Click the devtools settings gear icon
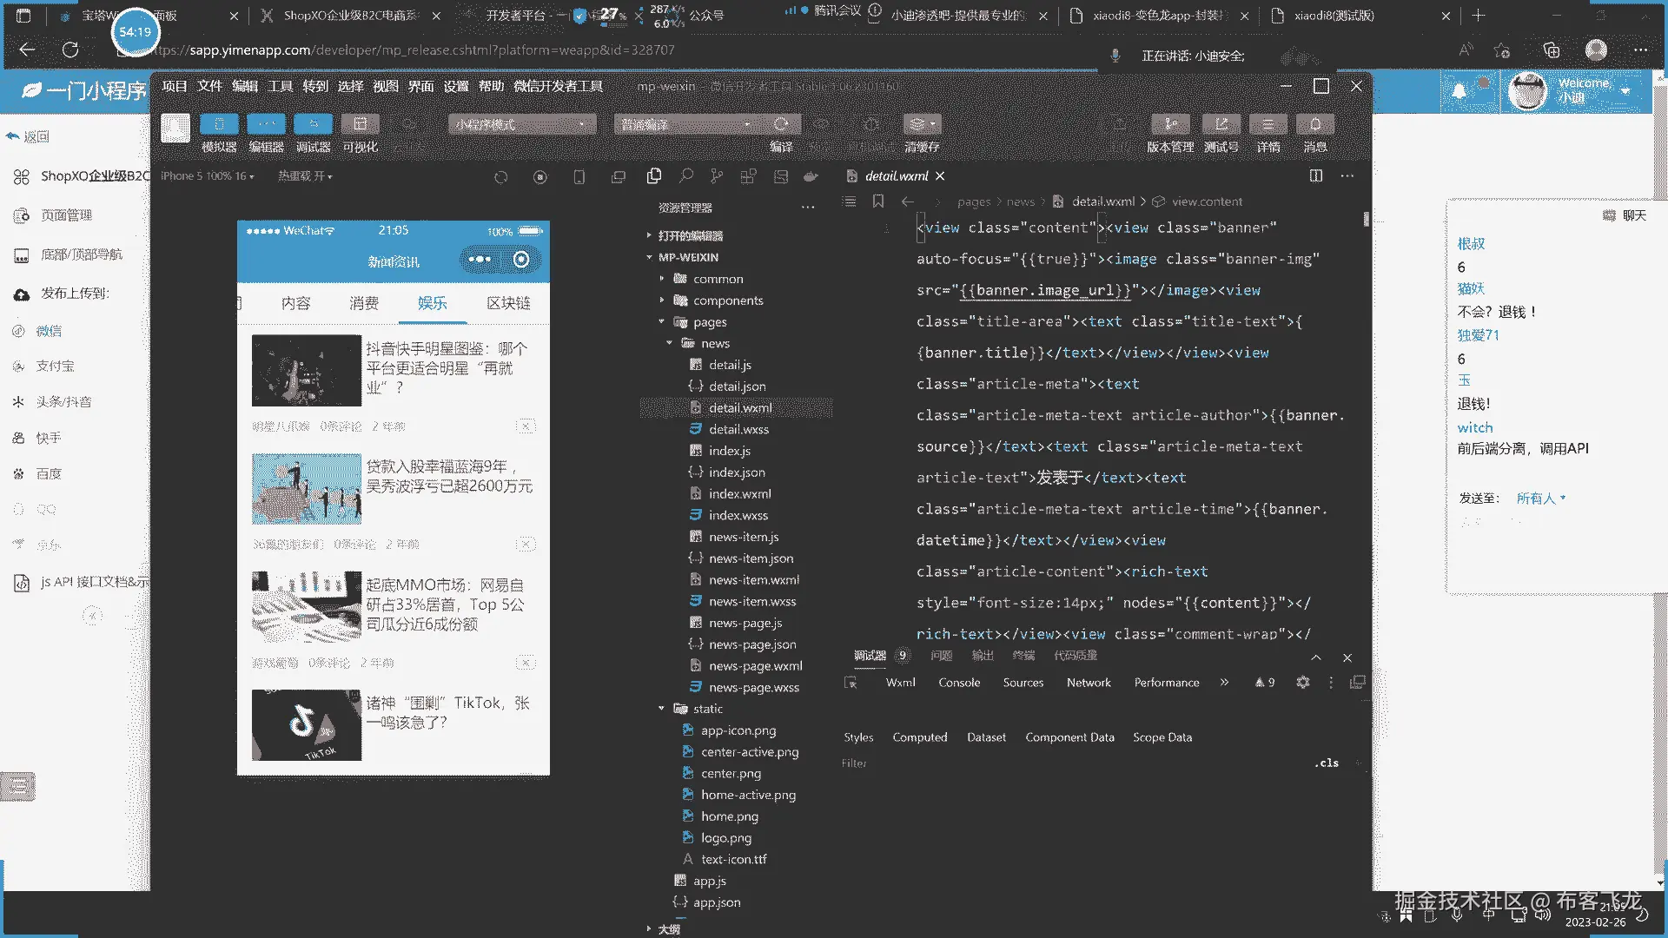This screenshot has width=1668, height=938. tap(1302, 683)
